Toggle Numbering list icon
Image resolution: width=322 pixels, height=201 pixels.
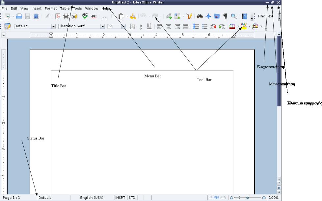pos(196,26)
